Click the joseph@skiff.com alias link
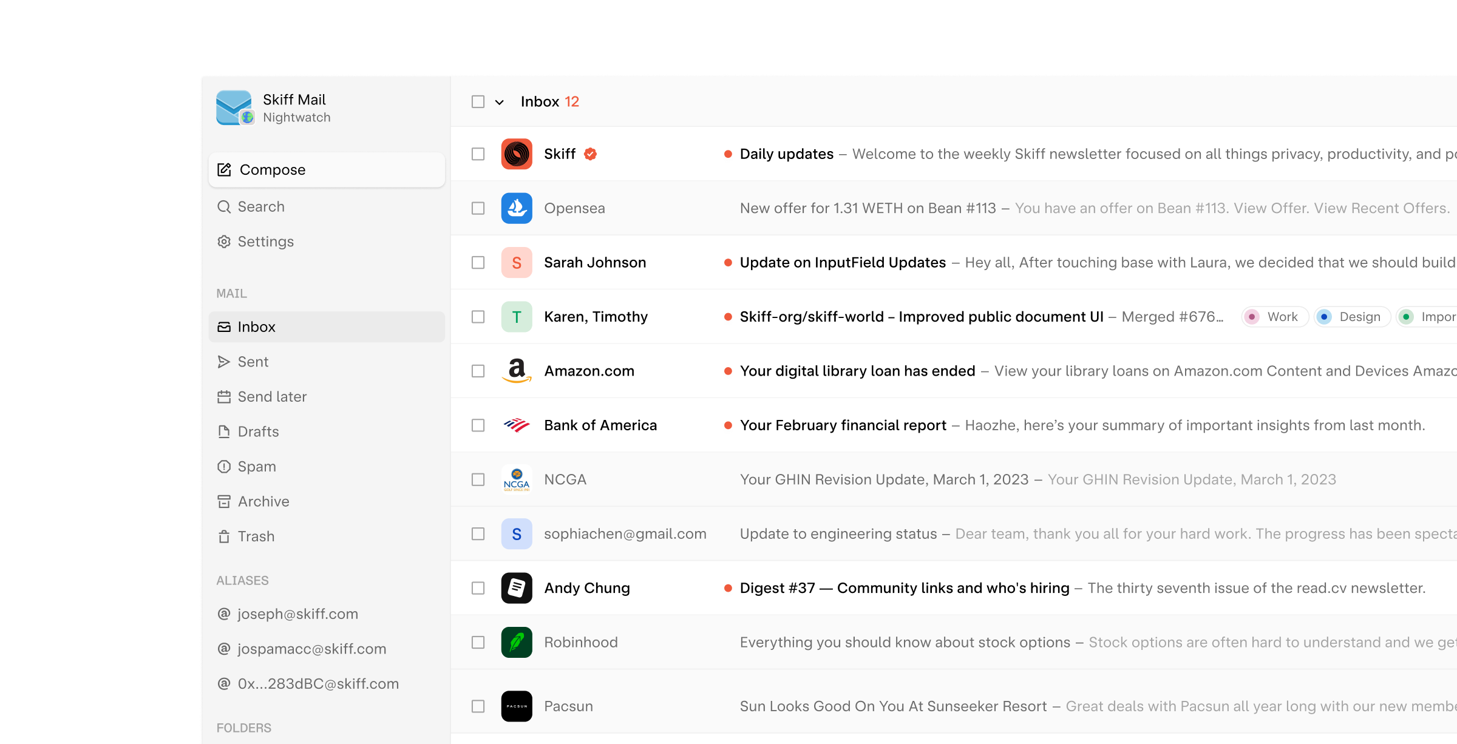1457x744 pixels. click(x=297, y=613)
